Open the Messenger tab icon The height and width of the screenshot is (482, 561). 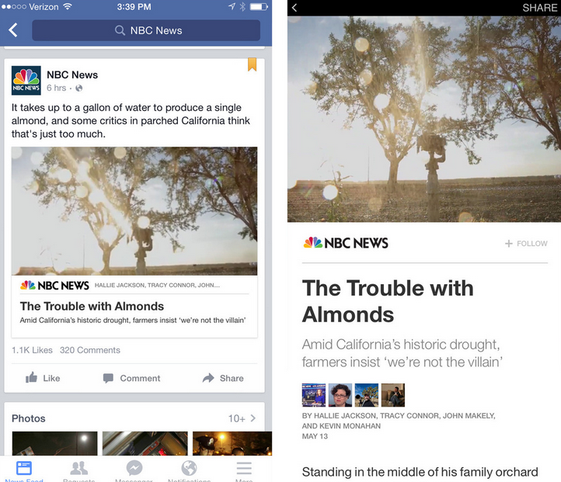tap(134, 471)
